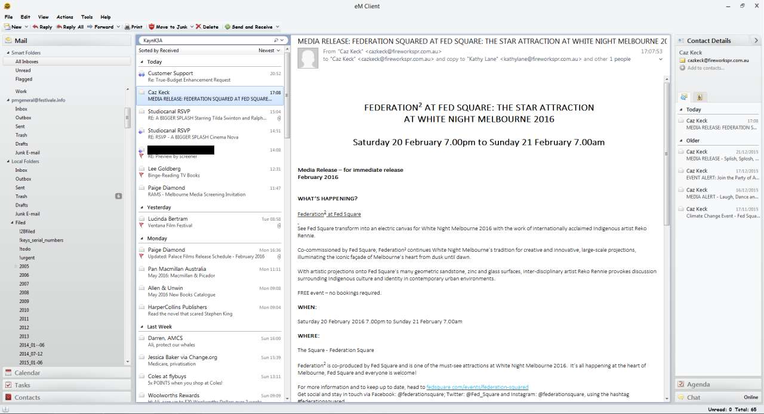Click Add to contacts link
Viewport: 764px width, 414px height.
click(x=706, y=68)
